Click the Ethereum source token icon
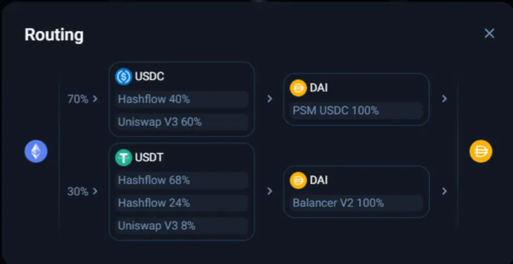The width and height of the screenshot is (513, 264). click(36, 152)
